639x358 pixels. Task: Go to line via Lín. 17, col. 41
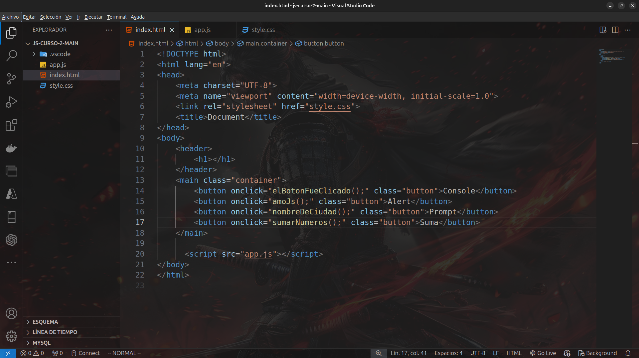(x=408, y=353)
